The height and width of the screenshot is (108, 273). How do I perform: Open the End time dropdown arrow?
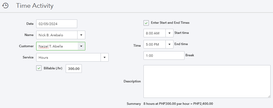(x=169, y=45)
